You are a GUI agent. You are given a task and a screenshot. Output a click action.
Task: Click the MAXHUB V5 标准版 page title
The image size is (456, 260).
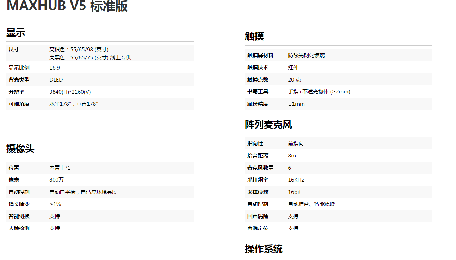(x=67, y=6)
